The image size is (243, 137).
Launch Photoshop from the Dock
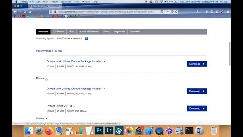tap(99, 131)
